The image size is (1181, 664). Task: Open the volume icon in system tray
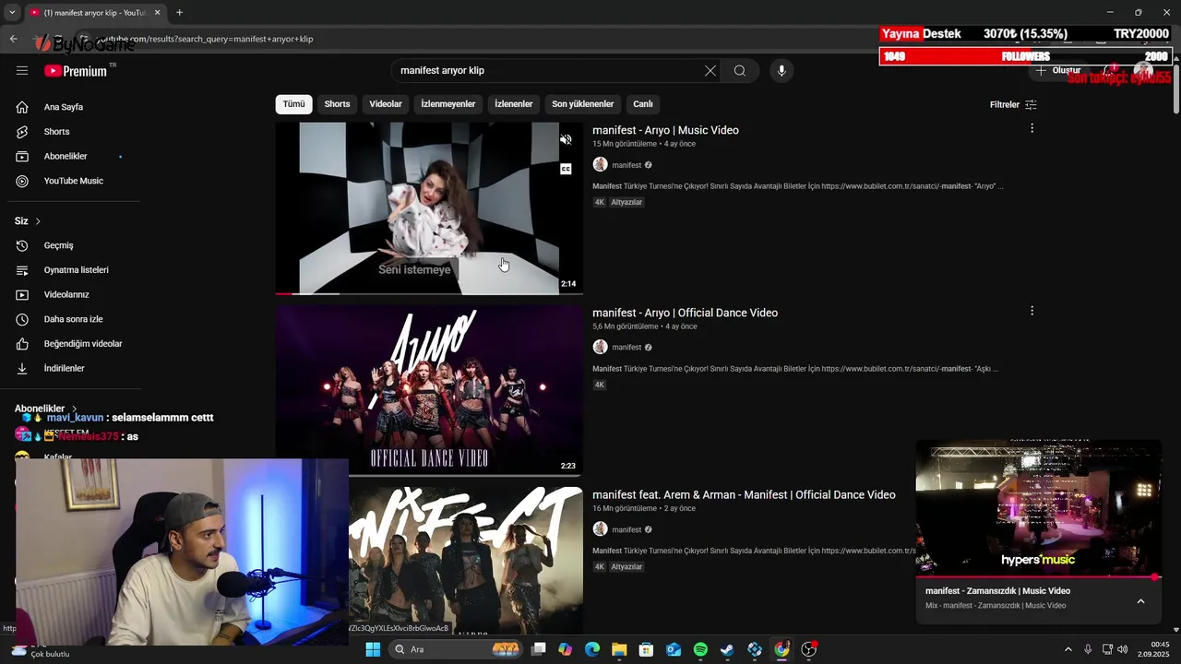point(1122,649)
